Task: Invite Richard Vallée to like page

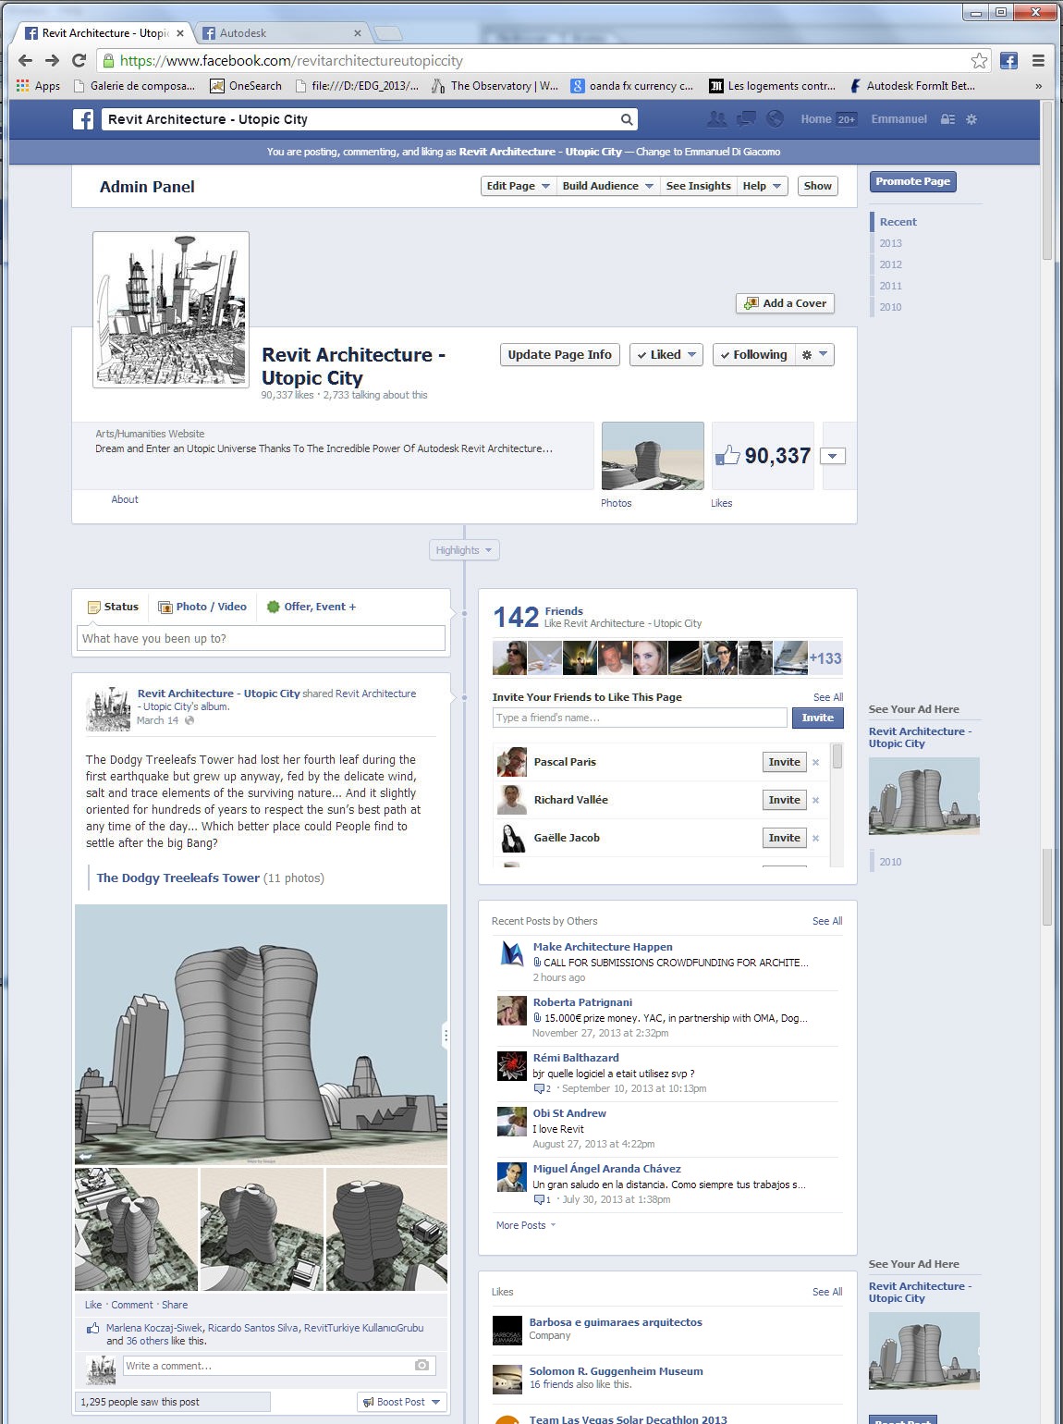Action: tap(784, 800)
